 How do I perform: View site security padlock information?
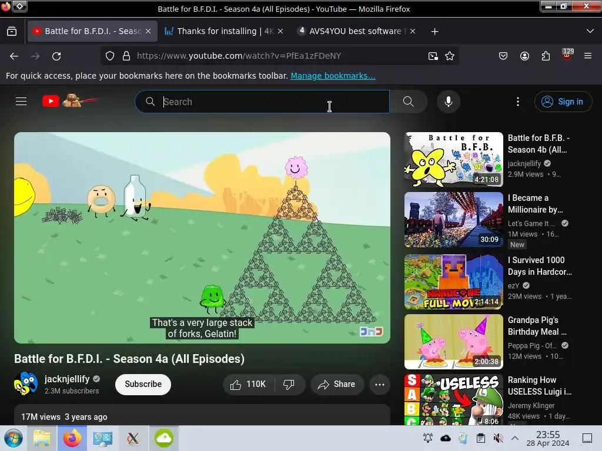pos(126,56)
